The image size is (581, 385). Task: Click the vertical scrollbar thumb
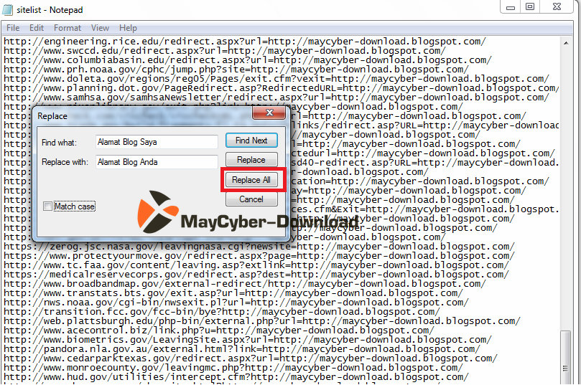tap(565, 357)
